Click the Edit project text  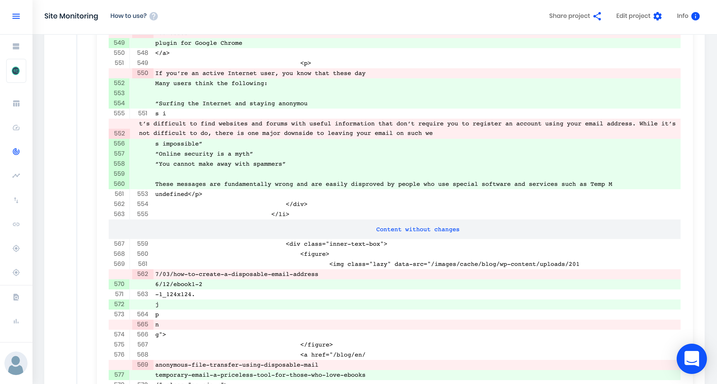[633, 16]
